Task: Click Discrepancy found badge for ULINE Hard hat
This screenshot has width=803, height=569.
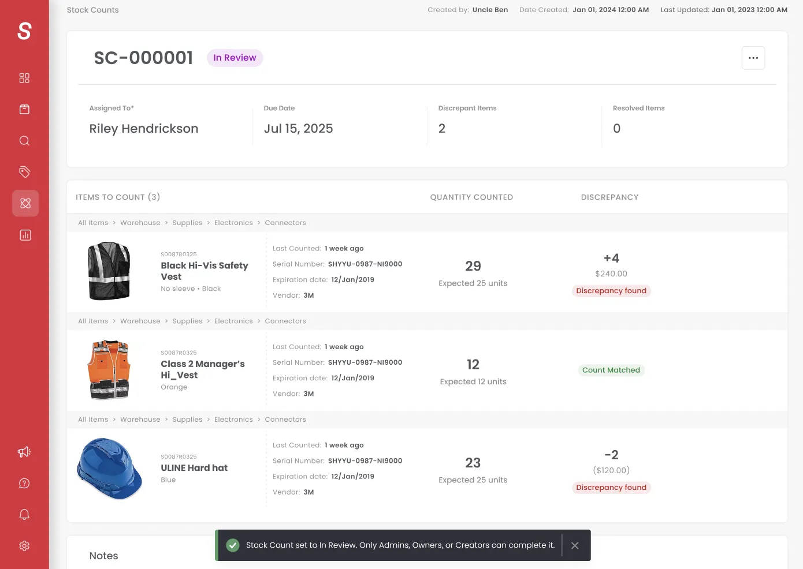Action: [x=611, y=488]
